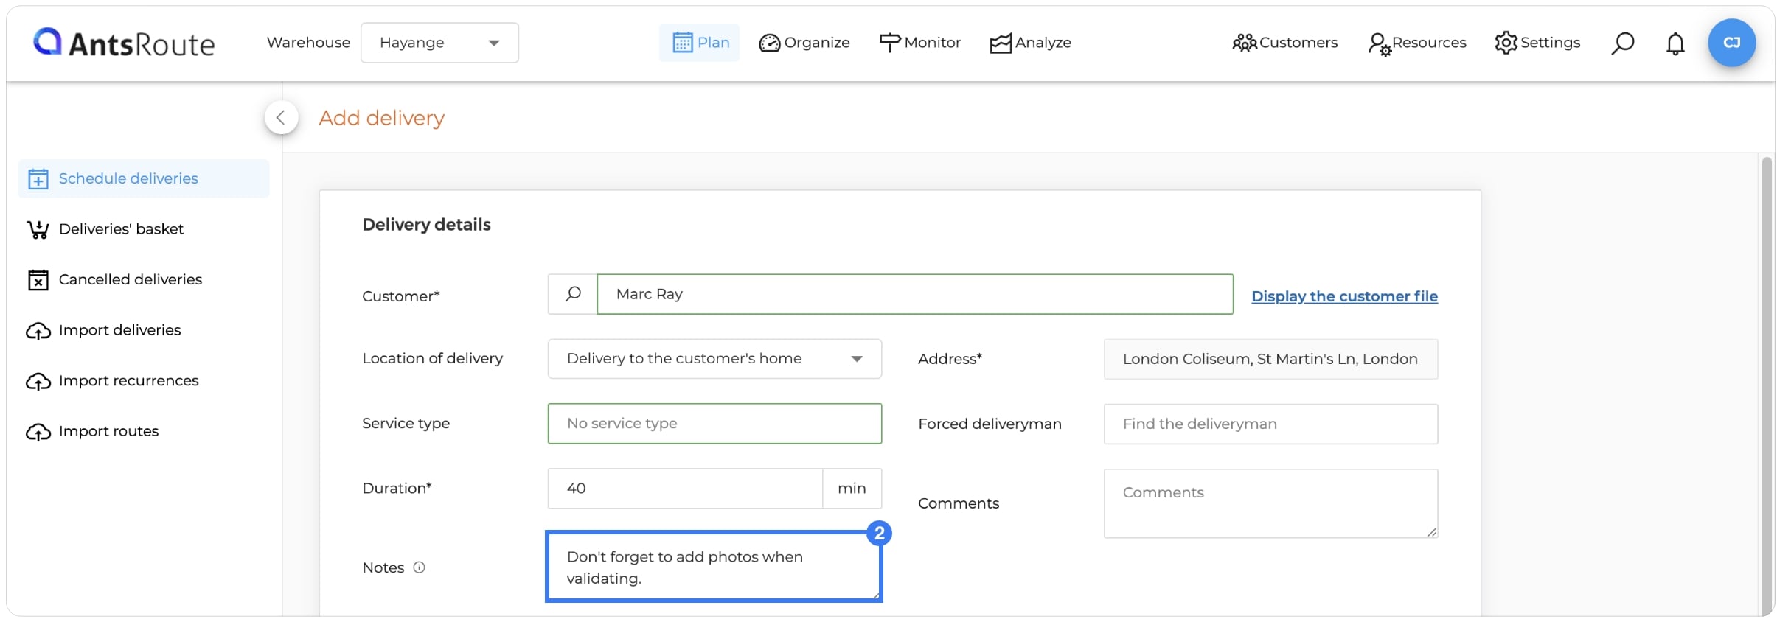The height and width of the screenshot is (622, 1777).
Task: Click the Service type field
Action: click(x=714, y=424)
